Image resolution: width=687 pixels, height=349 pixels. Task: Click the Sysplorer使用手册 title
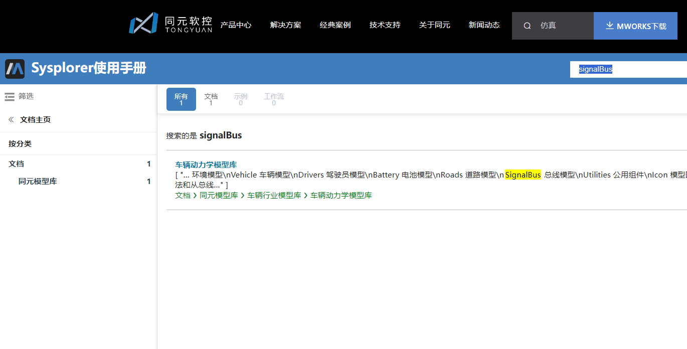point(89,68)
